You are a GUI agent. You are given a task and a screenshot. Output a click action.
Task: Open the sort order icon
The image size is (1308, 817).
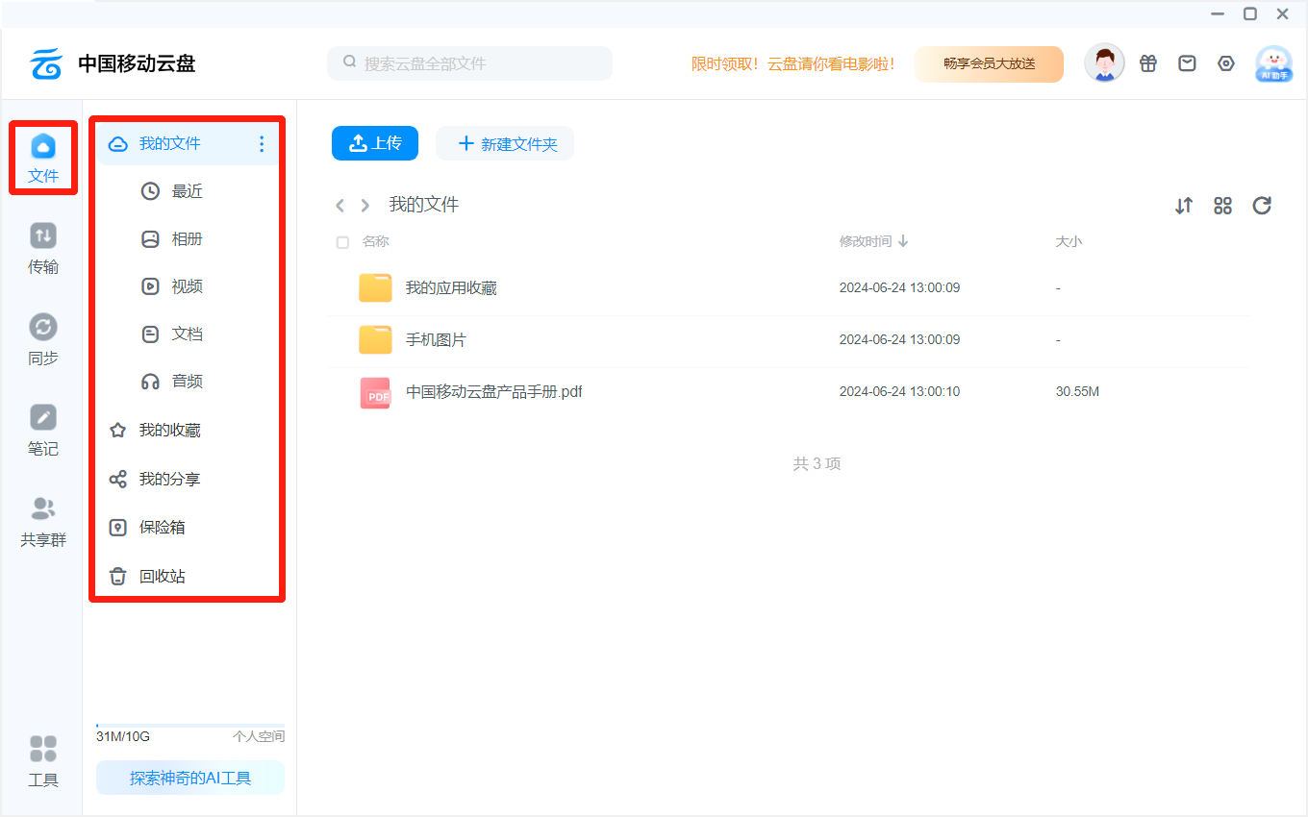click(x=1184, y=206)
